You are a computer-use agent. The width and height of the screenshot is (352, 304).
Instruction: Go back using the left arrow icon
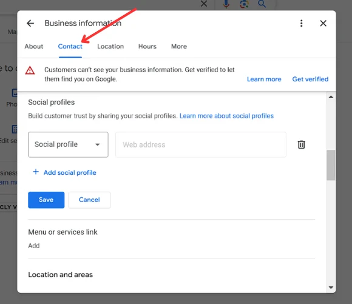[30, 23]
